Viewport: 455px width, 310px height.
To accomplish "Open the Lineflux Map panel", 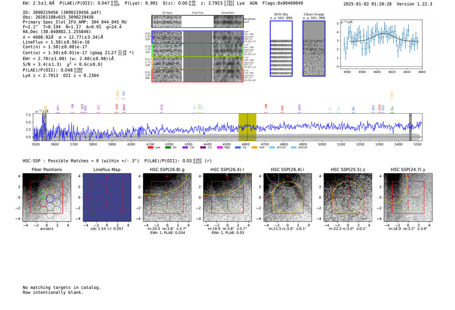I will tap(107, 197).
